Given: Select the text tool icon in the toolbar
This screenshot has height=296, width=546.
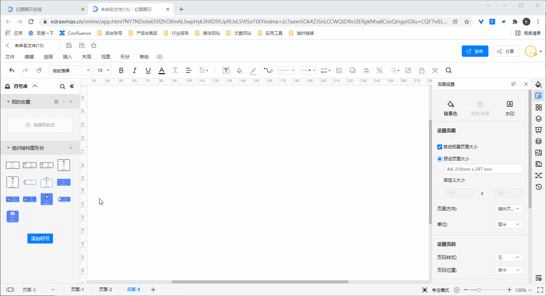Looking at the screenshot, I should (226, 70).
